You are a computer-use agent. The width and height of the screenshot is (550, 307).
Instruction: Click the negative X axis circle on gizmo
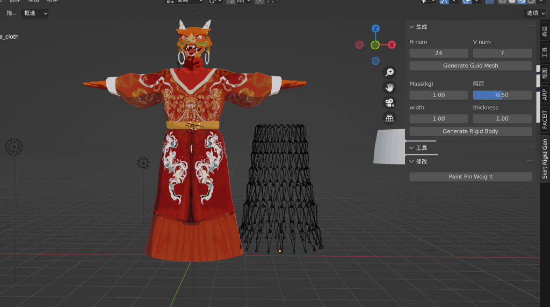point(359,45)
